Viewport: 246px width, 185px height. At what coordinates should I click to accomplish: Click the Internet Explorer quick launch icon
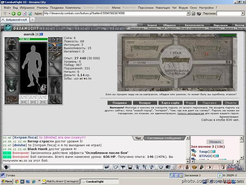34,181
